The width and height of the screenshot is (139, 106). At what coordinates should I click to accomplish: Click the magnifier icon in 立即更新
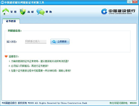pos(54,42)
